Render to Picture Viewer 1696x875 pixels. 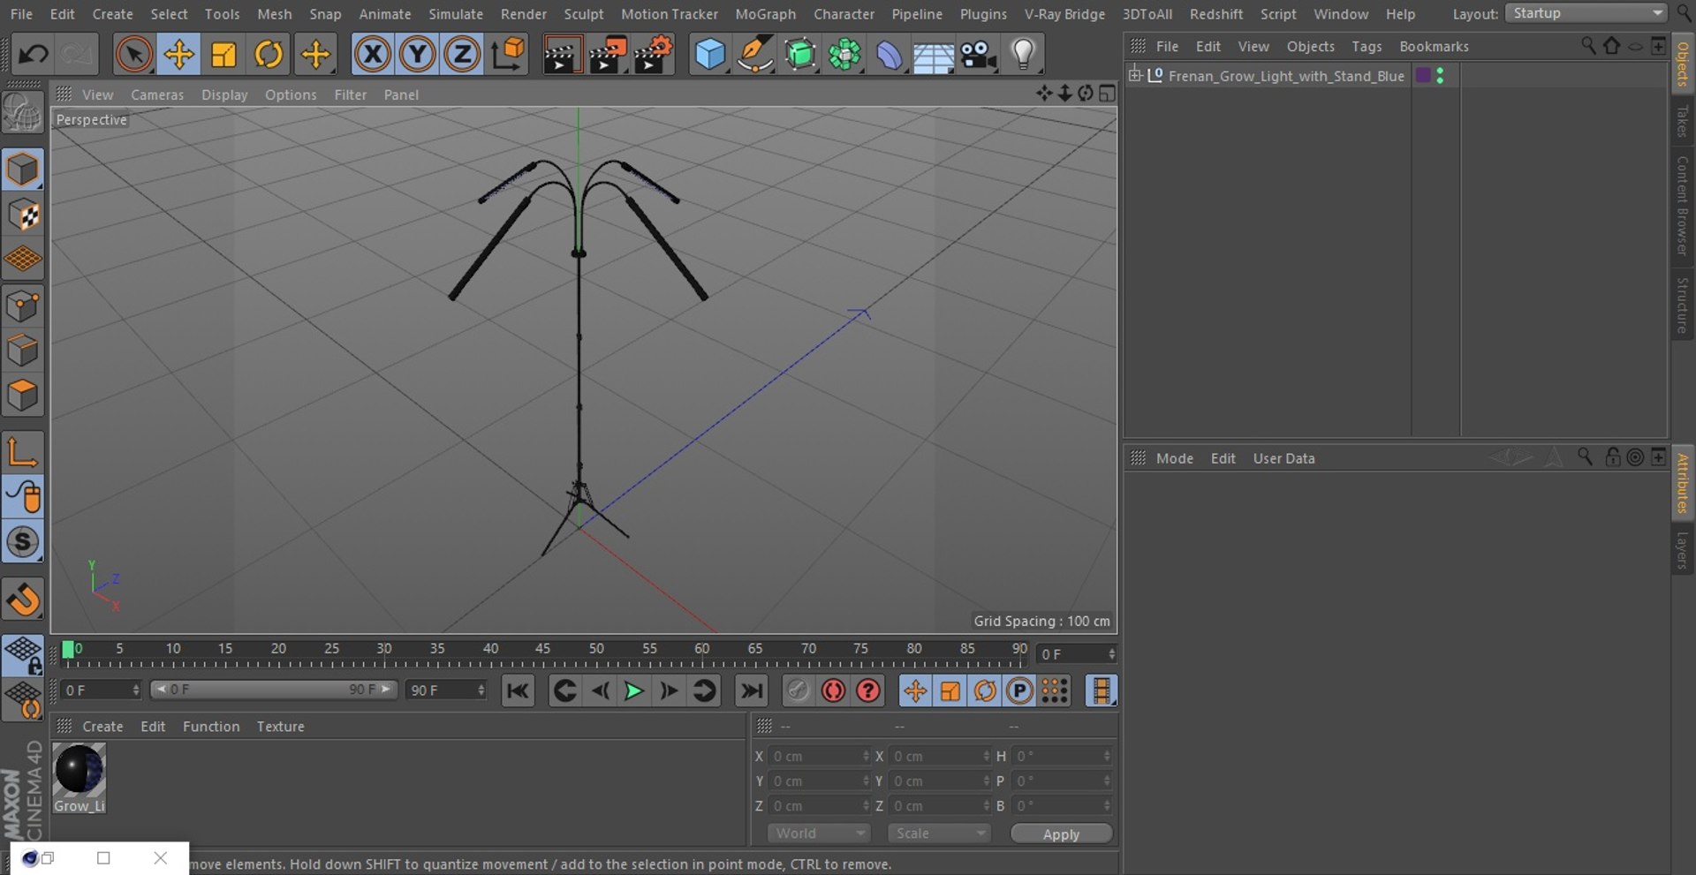[608, 55]
